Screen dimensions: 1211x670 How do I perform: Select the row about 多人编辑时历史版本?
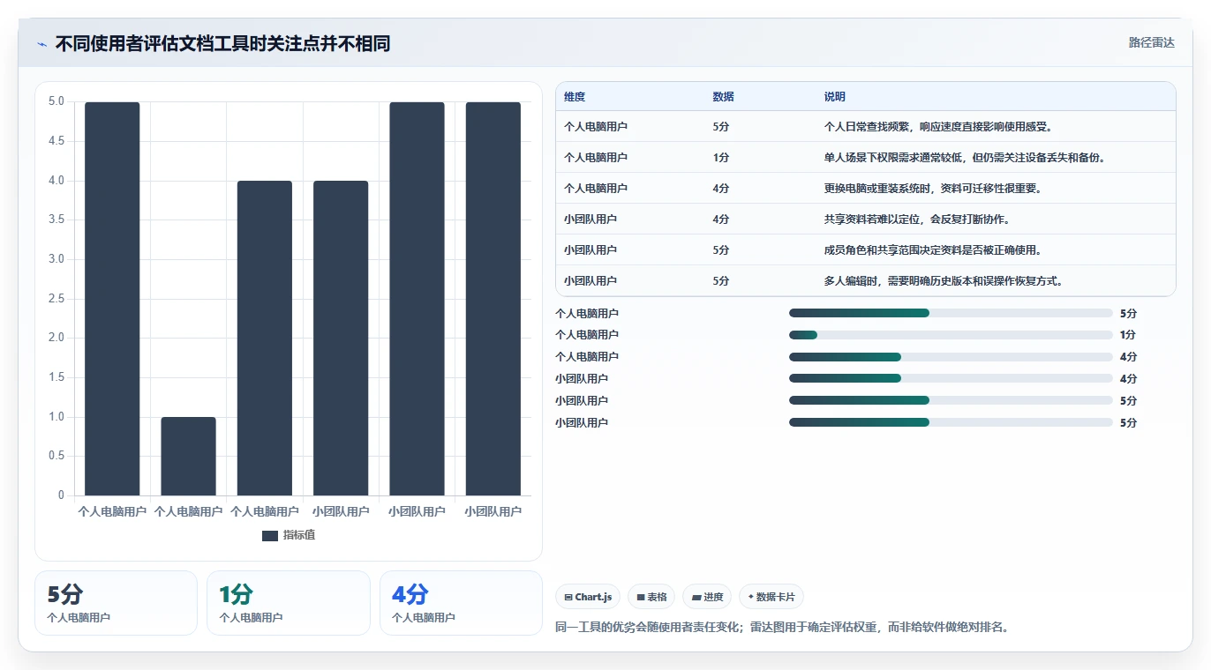pos(866,281)
